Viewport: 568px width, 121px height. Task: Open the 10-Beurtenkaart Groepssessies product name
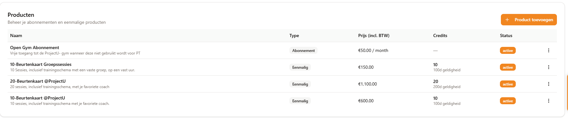(41, 64)
